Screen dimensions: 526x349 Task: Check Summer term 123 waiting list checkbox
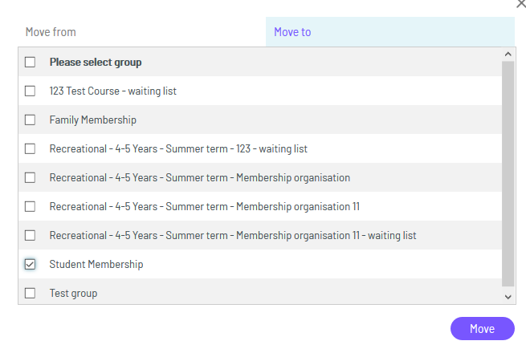pos(31,148)
